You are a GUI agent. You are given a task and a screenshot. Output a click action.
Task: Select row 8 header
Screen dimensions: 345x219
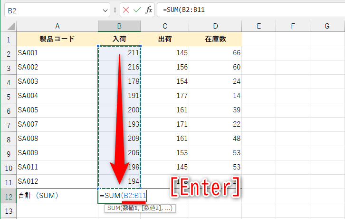9,139
